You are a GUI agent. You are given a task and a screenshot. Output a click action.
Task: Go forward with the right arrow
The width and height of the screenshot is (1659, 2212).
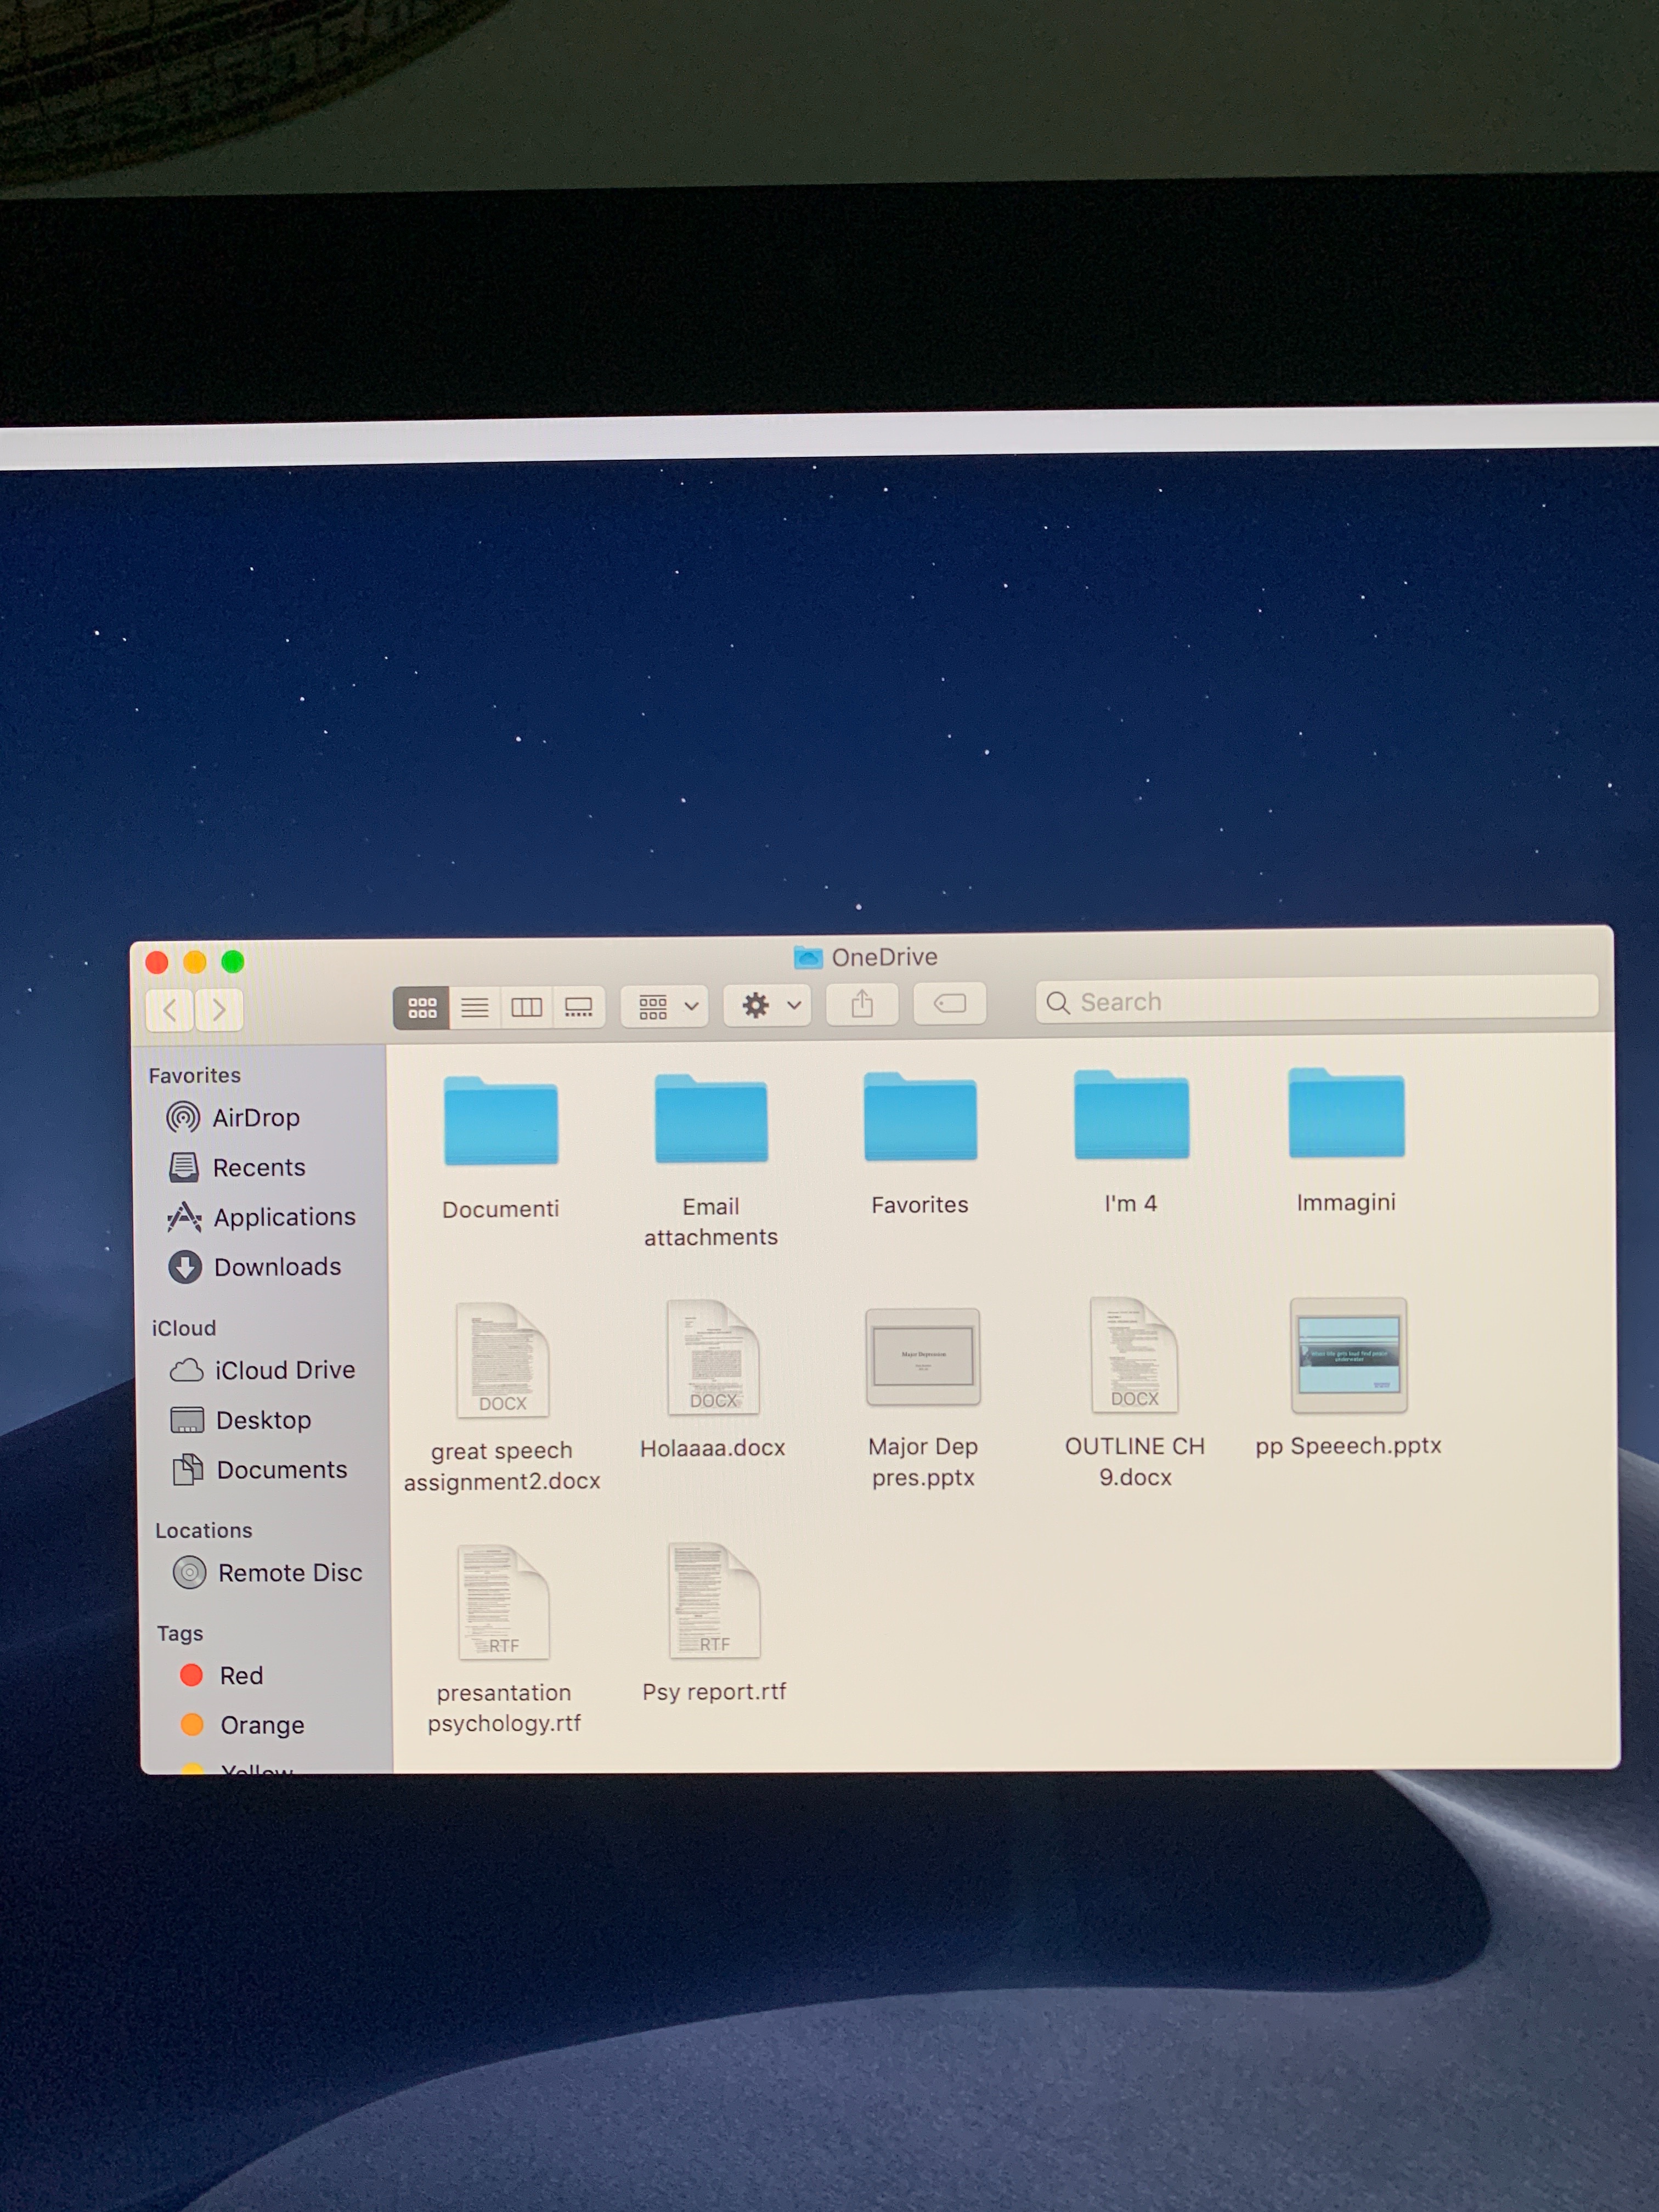219,1010
